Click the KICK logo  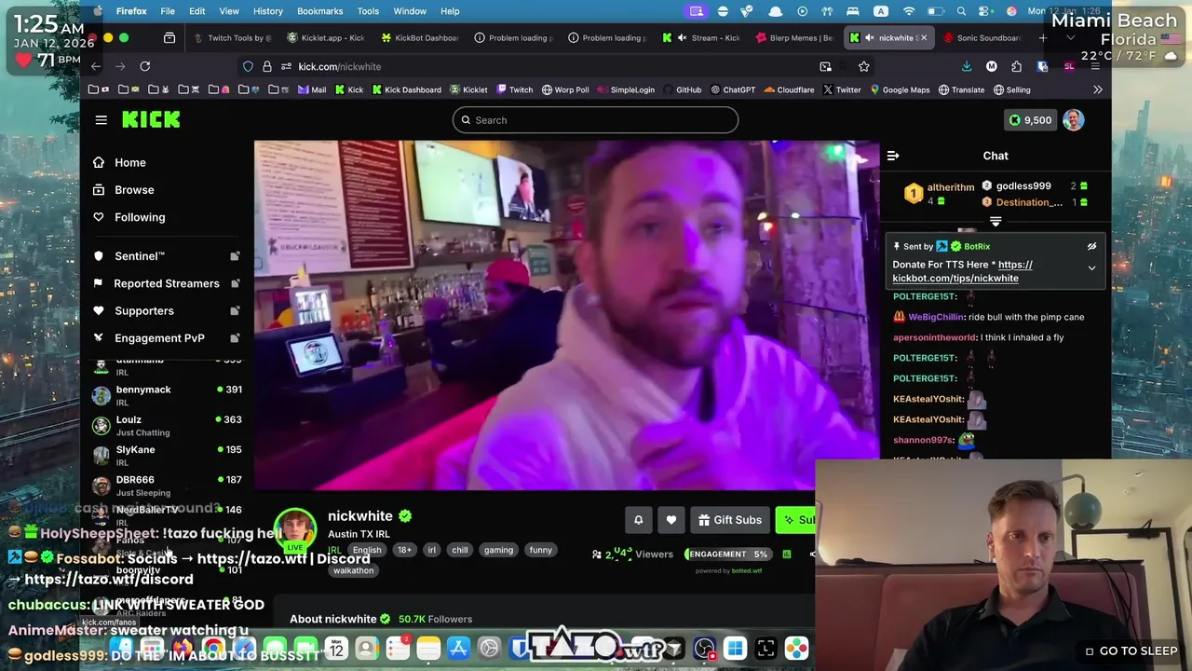[151, 119]
